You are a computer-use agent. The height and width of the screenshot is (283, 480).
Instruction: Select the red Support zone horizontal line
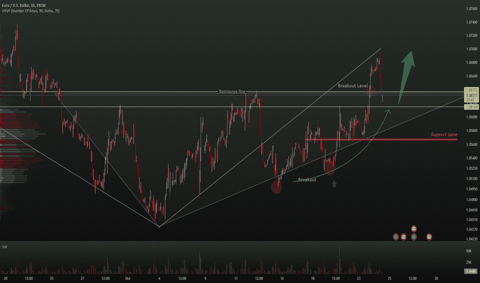pos(382,139)
